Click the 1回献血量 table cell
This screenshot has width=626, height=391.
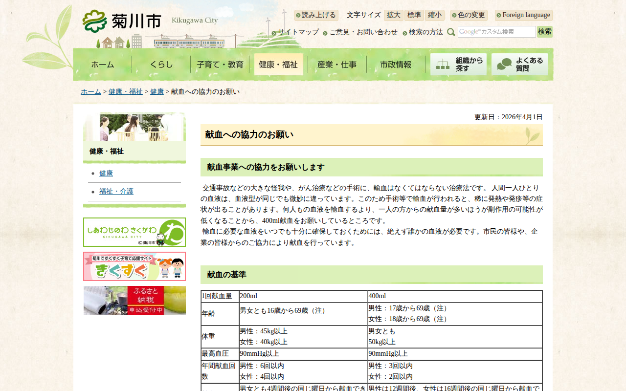(220, 296)
